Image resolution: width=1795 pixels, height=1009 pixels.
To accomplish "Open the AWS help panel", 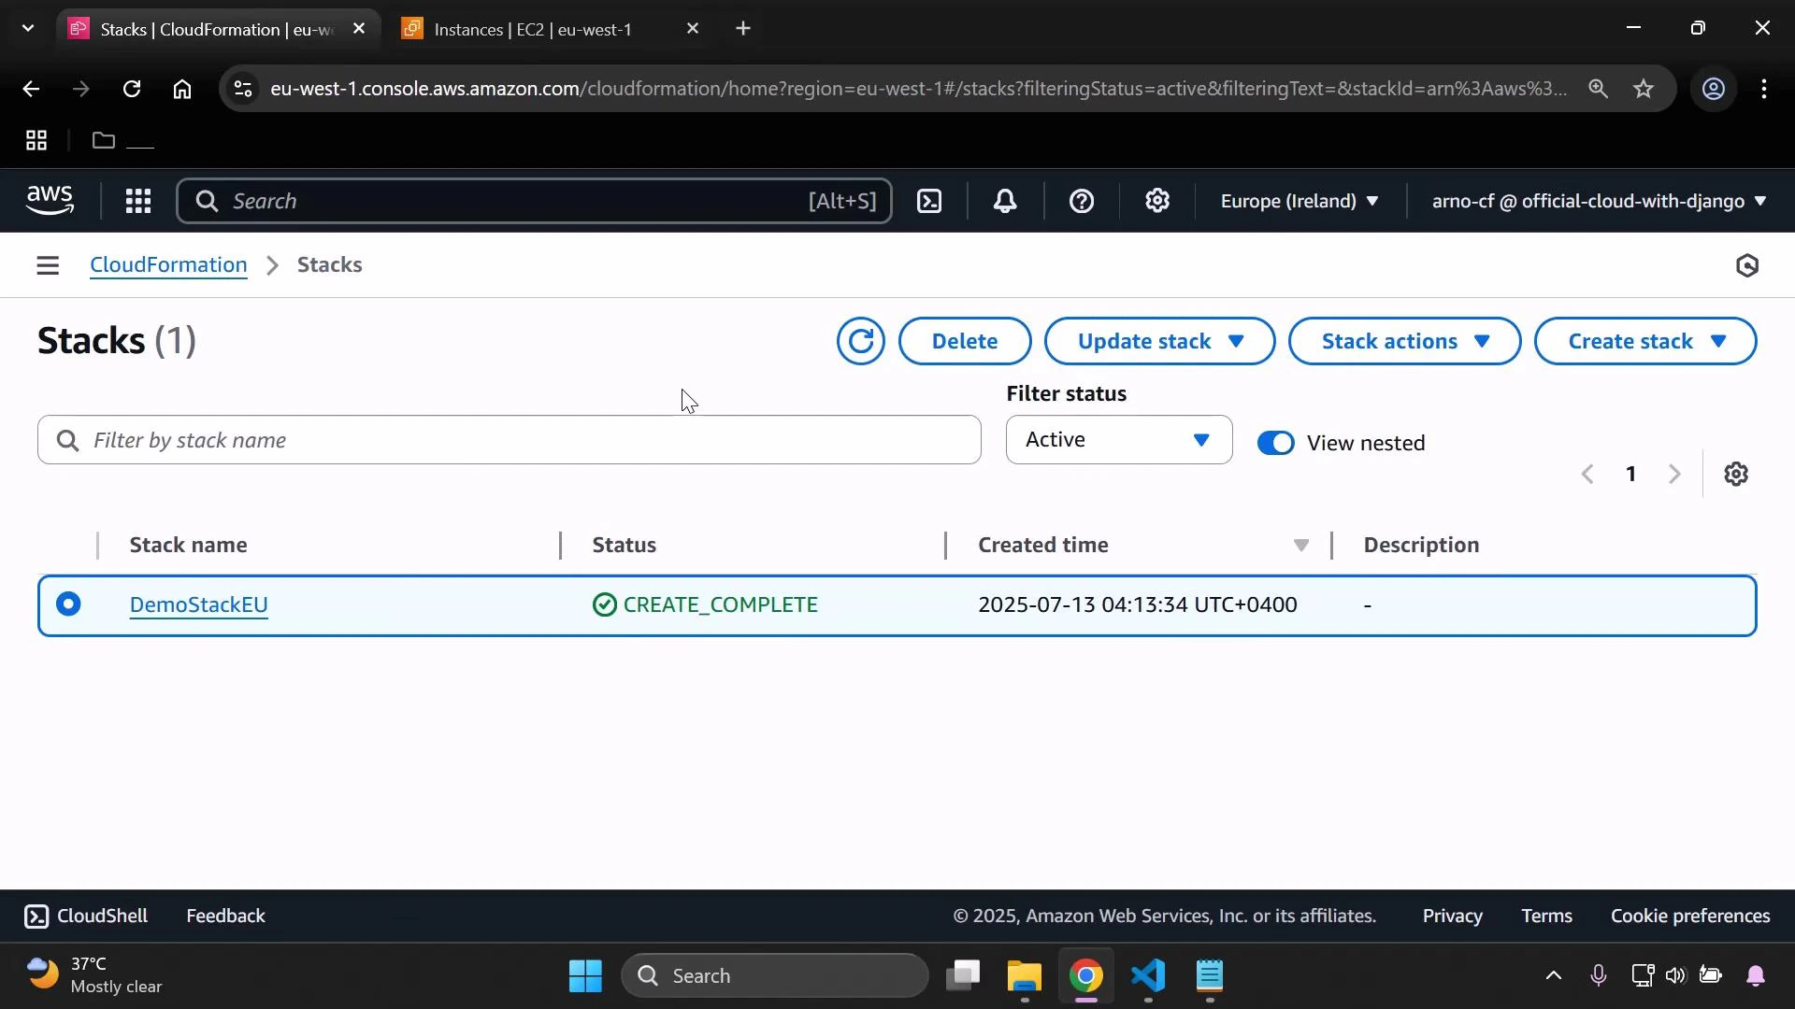I will pos(1081,201).
